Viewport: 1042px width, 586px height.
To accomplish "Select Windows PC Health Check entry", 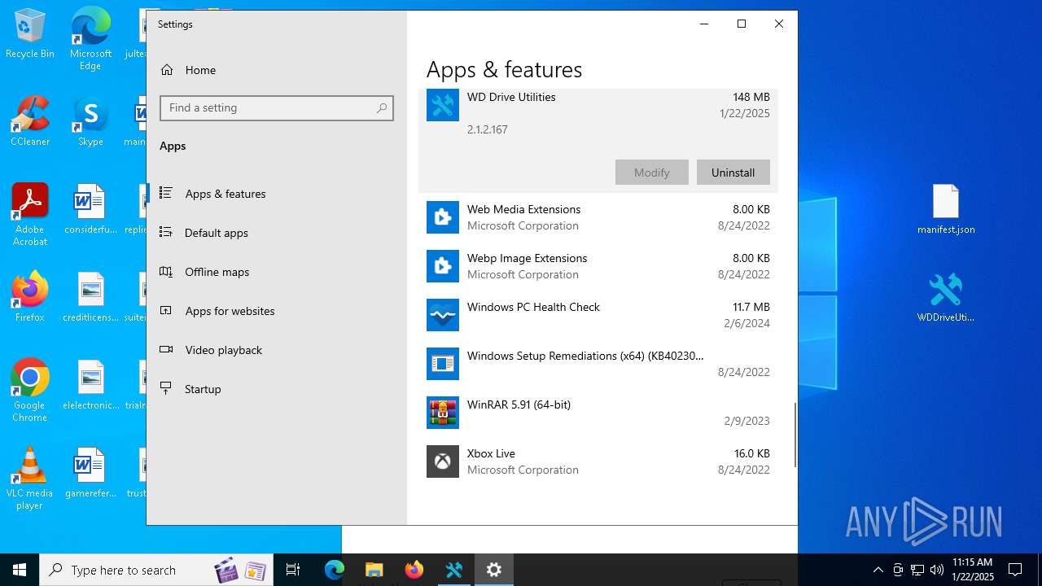I will [598, 315].
